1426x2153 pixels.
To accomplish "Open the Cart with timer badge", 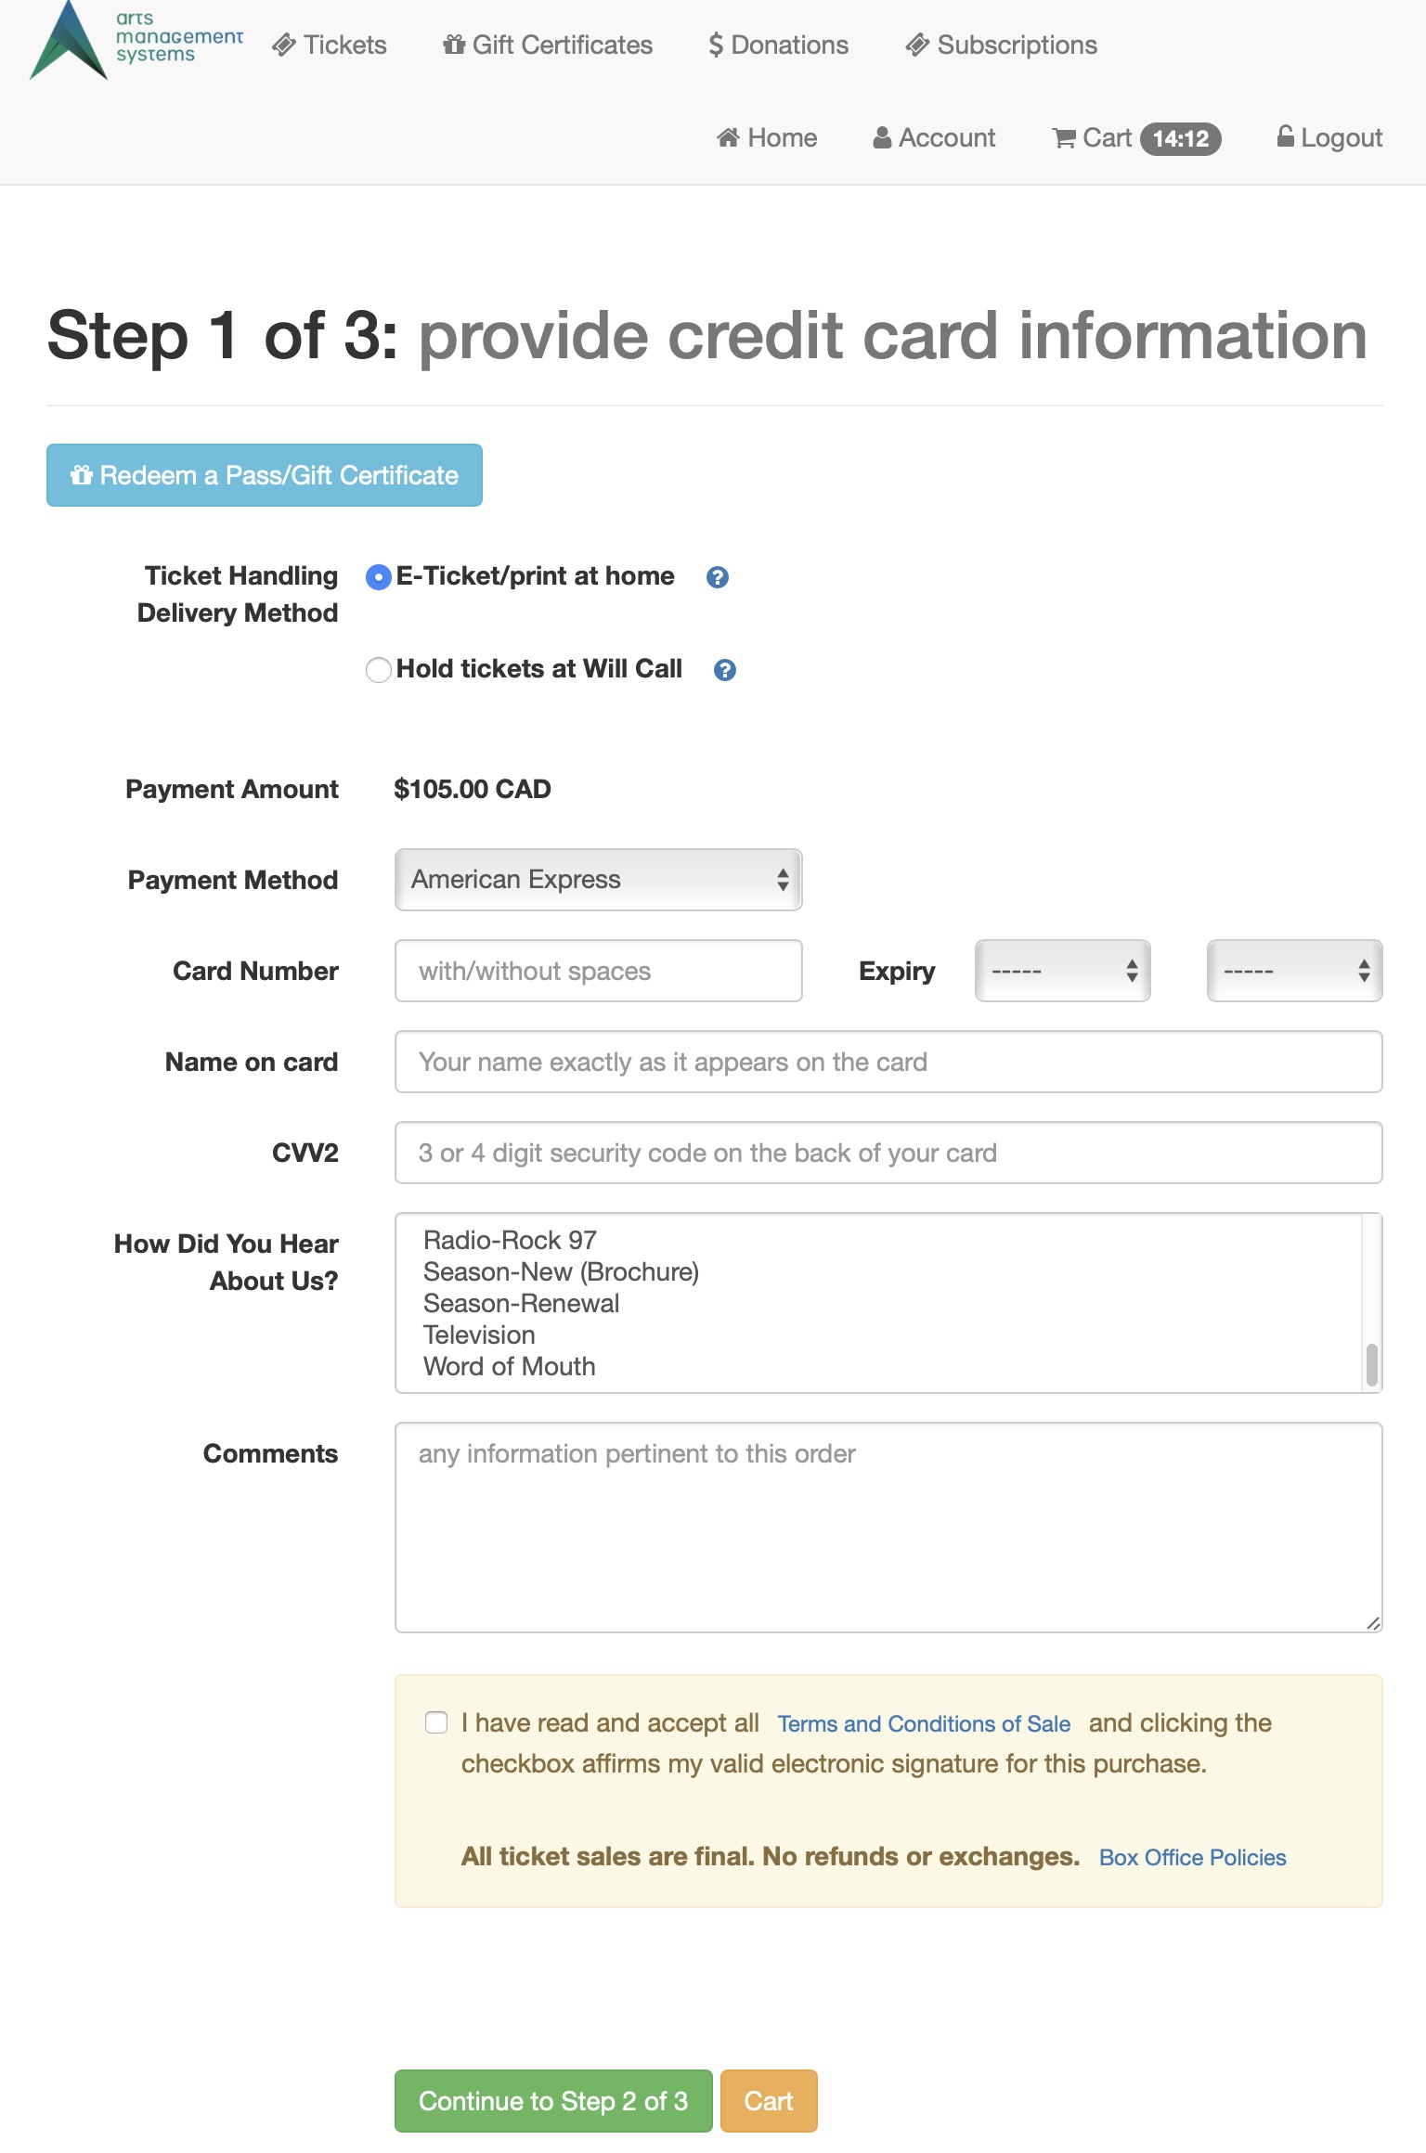I will [1136, 138].
